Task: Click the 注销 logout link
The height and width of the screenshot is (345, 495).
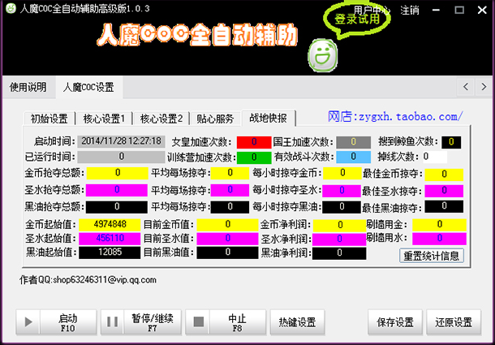Action: [x=410, y=10]
